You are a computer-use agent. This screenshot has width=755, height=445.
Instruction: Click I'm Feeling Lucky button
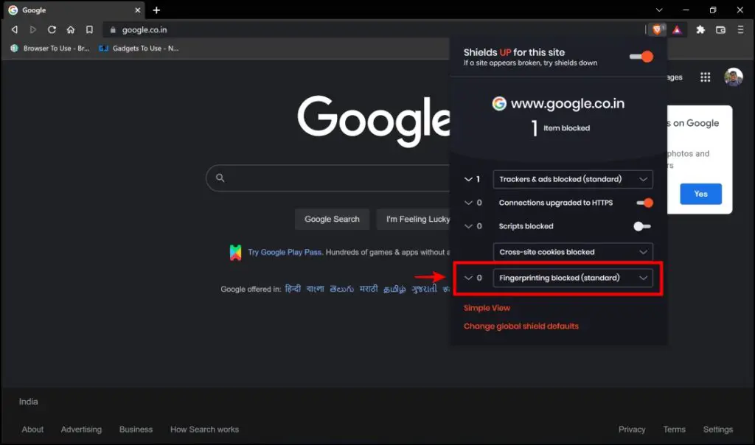click(414, 220)
